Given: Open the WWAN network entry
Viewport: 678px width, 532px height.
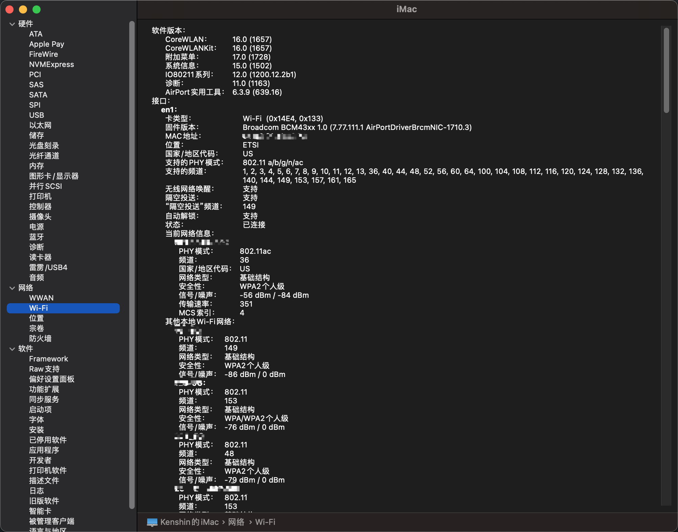Looking at the screenshot, I should click(x=41, y=298).
